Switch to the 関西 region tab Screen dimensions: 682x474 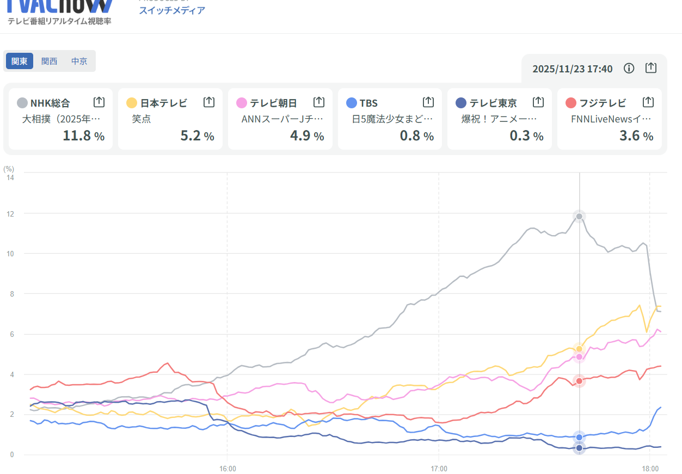(x=50, y=61)
